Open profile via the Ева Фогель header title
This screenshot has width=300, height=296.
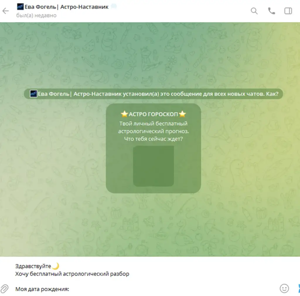(x=67, y=7)
